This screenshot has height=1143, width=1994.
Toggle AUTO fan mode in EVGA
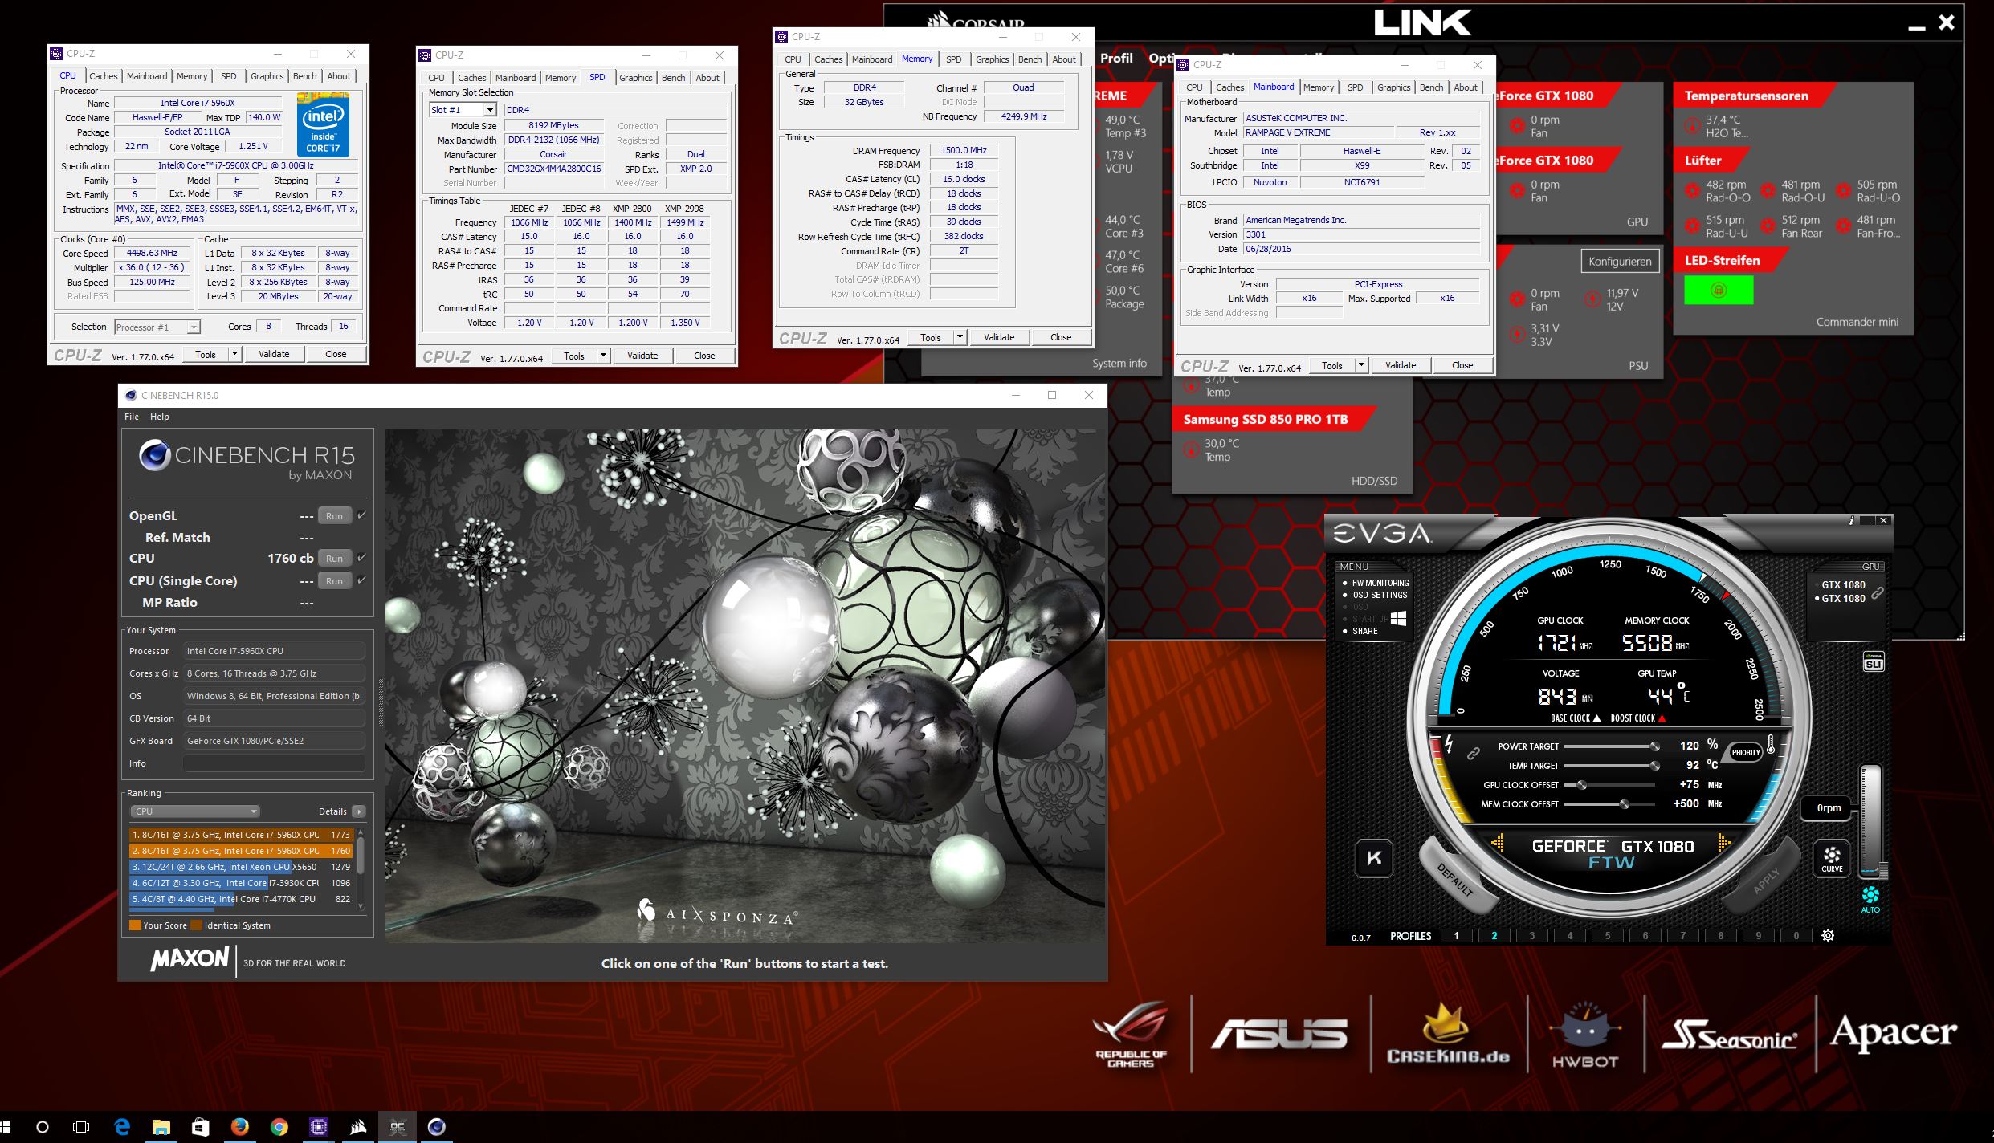[1870, 899]
